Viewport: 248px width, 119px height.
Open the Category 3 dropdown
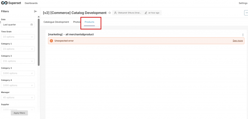[18, 73]
